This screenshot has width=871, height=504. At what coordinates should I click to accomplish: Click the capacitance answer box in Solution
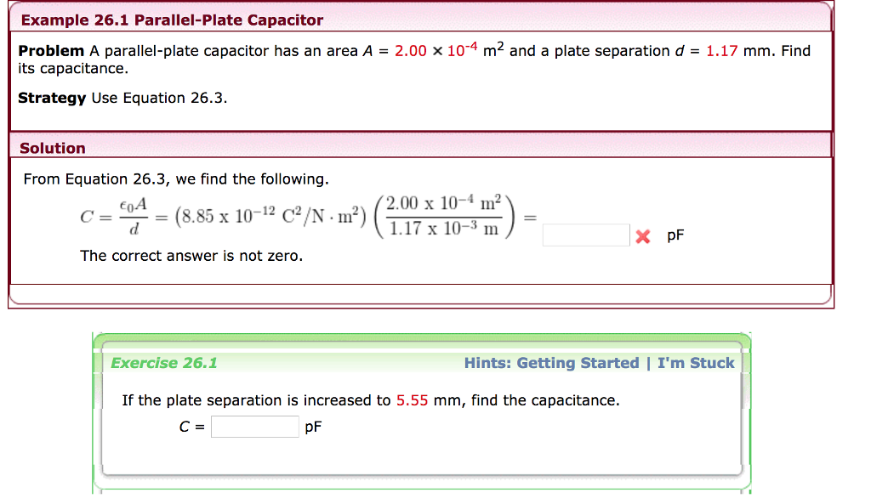[585, 235]
